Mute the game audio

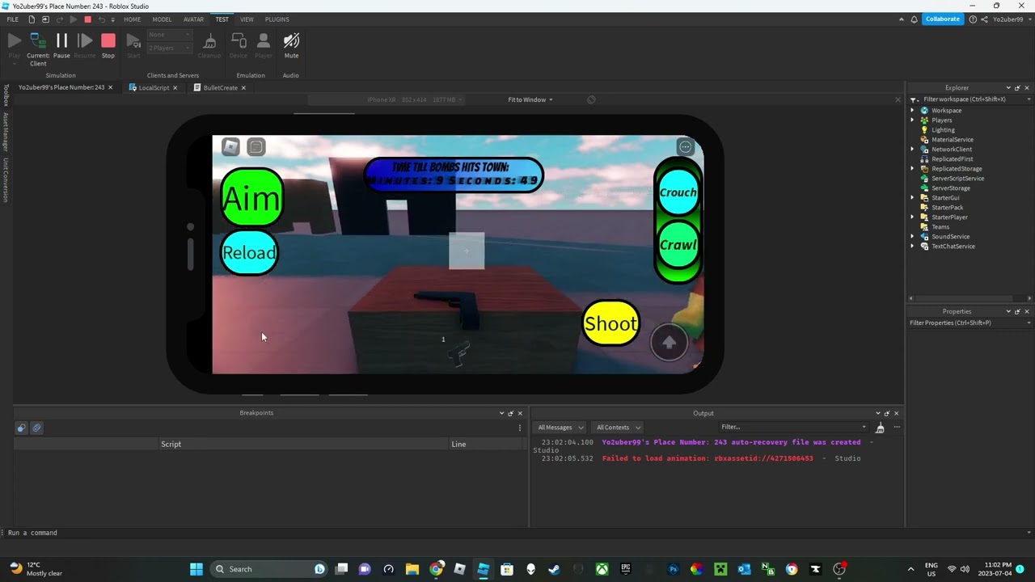[291, 45]
